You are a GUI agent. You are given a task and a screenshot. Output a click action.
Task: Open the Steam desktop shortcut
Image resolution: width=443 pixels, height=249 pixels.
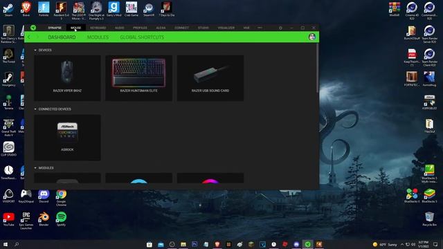point(8,9)
